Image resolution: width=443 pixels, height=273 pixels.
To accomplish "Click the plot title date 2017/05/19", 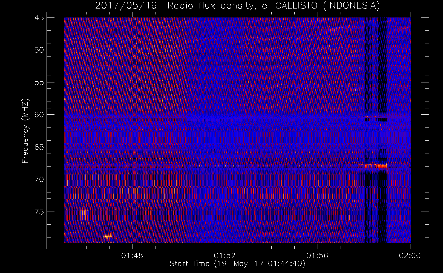I will click(126, 5).
